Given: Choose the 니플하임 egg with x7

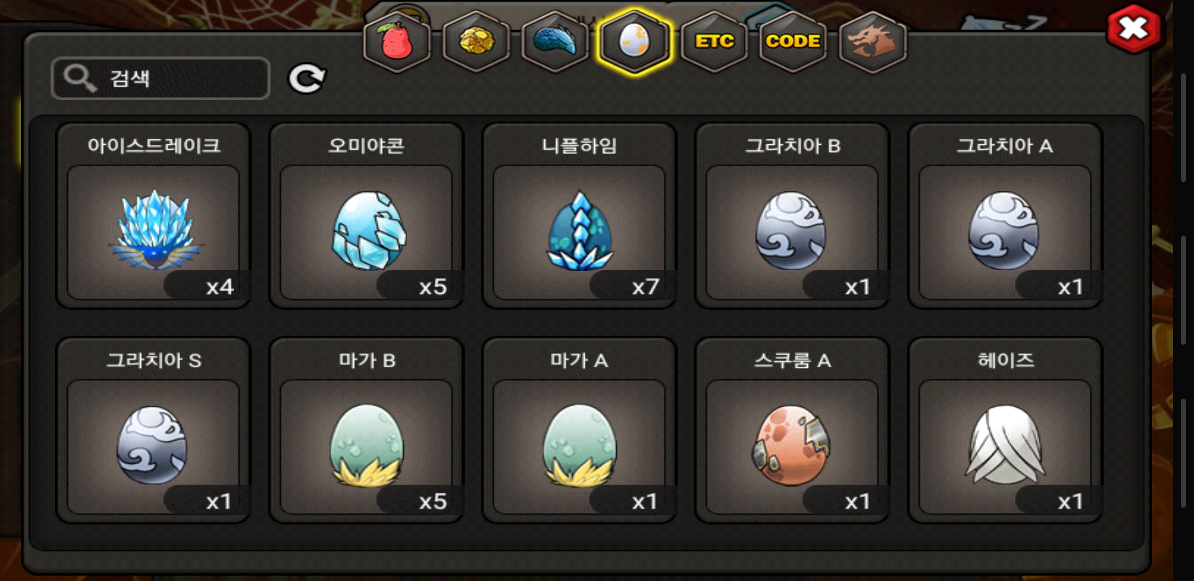Looking at the screenshot, I should point(579,216).
